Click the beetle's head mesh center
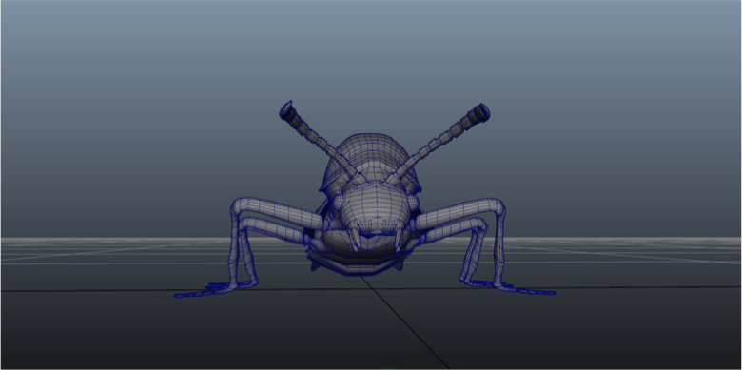This screenshot has height=370, width=742. (x=375, y=208)
